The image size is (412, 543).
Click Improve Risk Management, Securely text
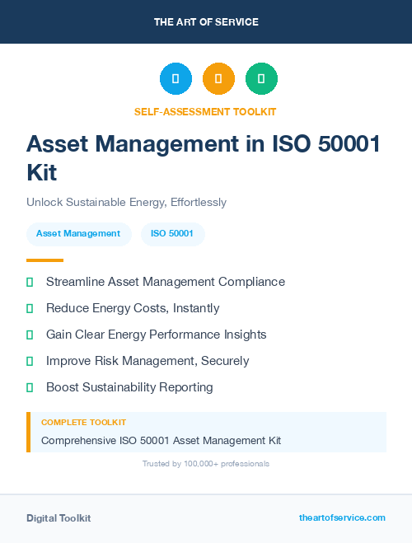click(x=147, y=361)
